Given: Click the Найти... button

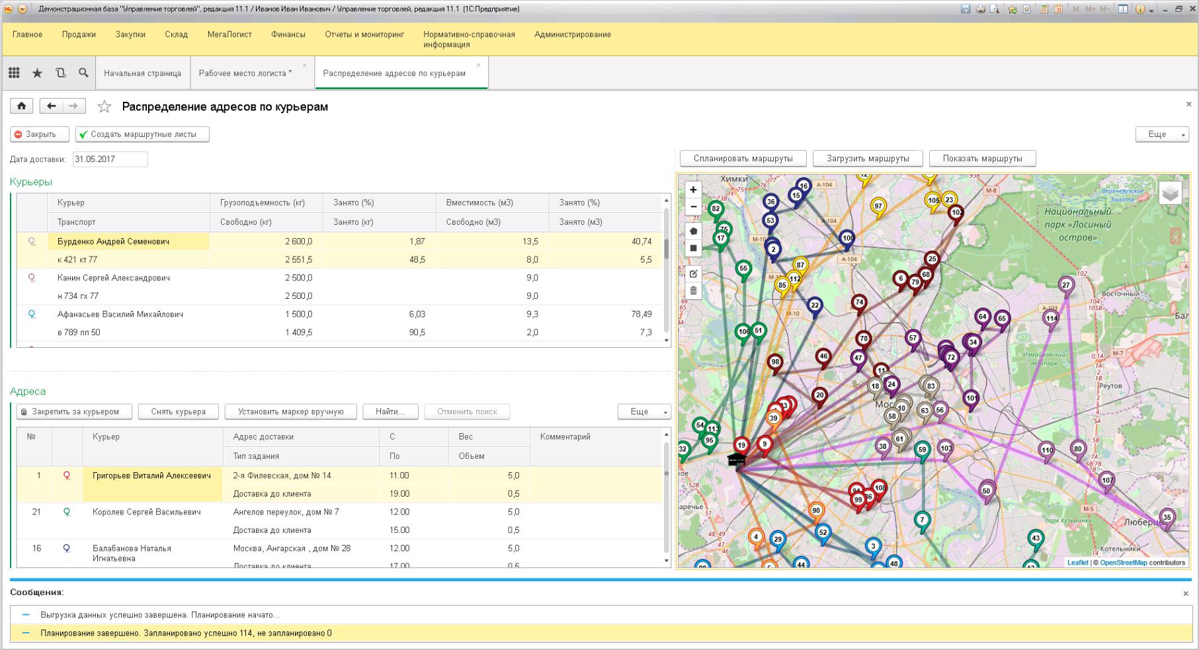Looking at the screenshot, I should click(390, 411).
